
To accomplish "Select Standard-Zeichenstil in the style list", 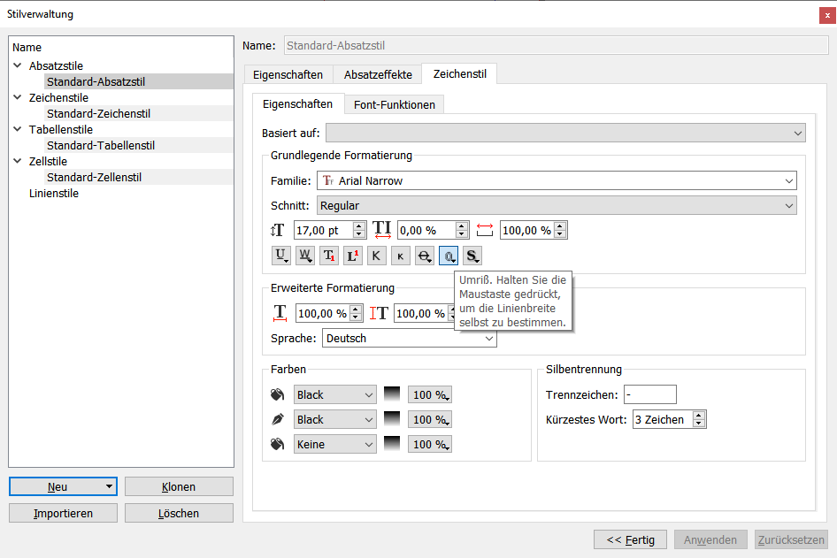I will coord(98,113).
